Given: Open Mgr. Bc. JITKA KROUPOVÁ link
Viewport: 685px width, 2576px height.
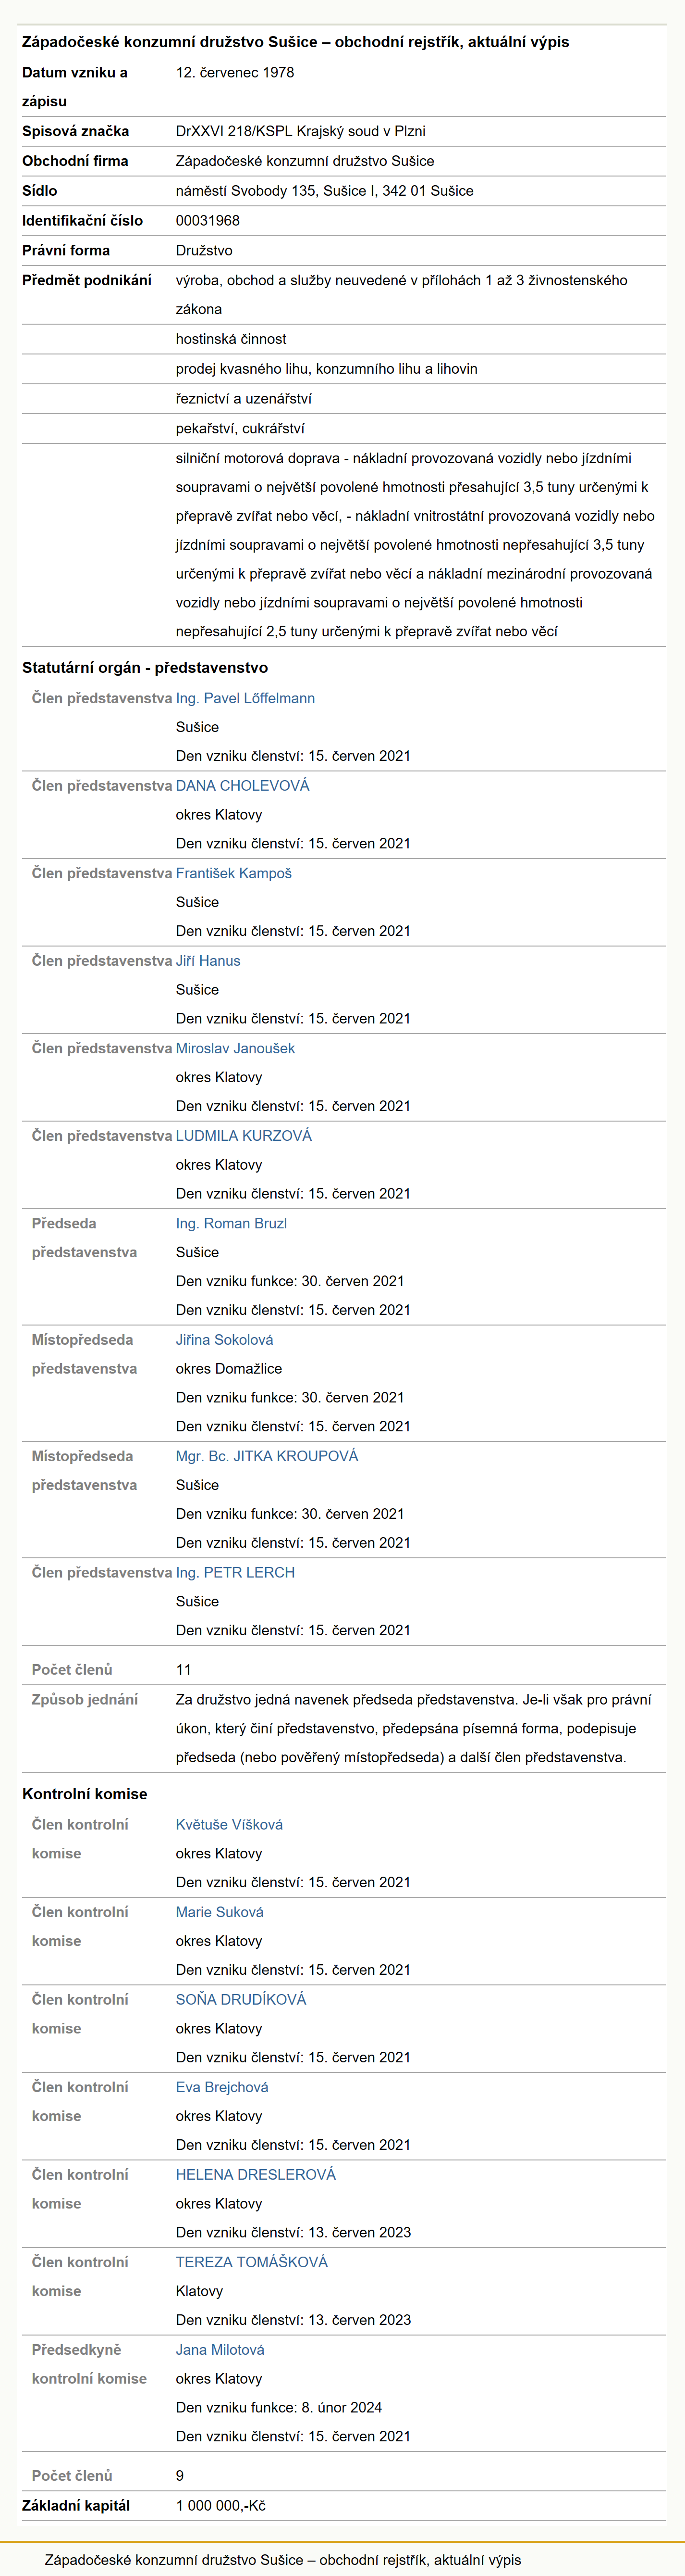Looking at the screenshot, I should coord(267,1456).
